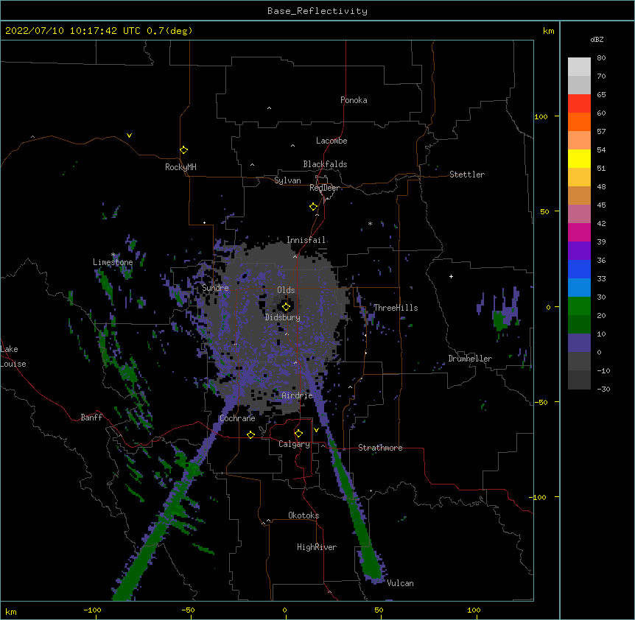Viewport: 635px width, 620px height.
Task: Select the slate purple 0-10 dBZ legend swatch
Action: (579, 343)
